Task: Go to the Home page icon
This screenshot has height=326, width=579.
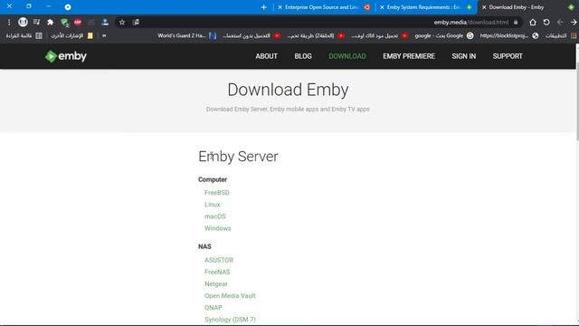Action: coord(533,22)
